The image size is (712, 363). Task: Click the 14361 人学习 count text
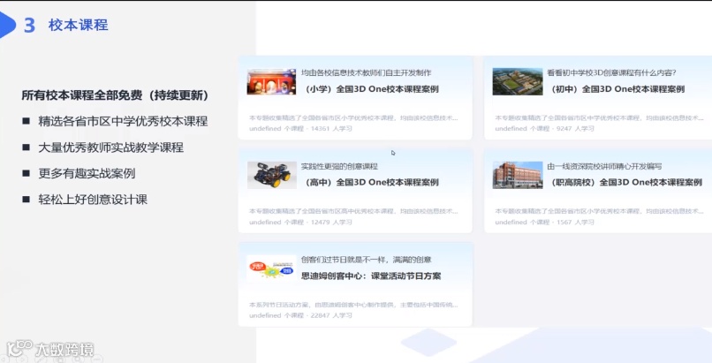(x=331, y=128)
